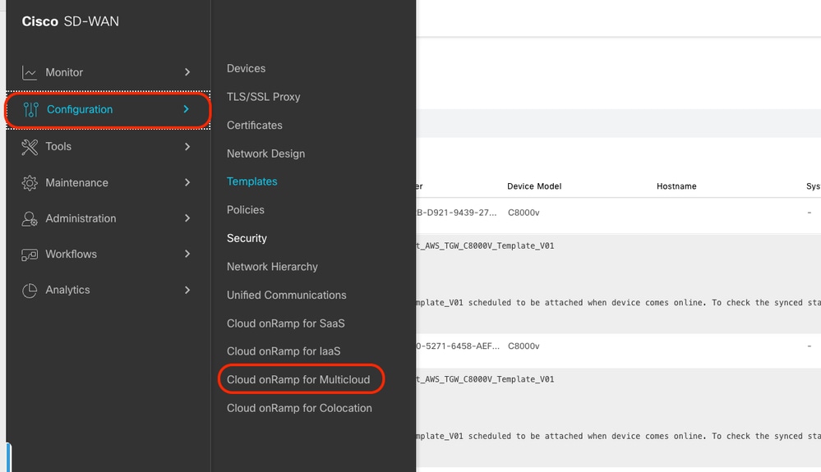Go to Devices in Configuration submenu
Screen dimensions: 821x472
tap(246, 68)
